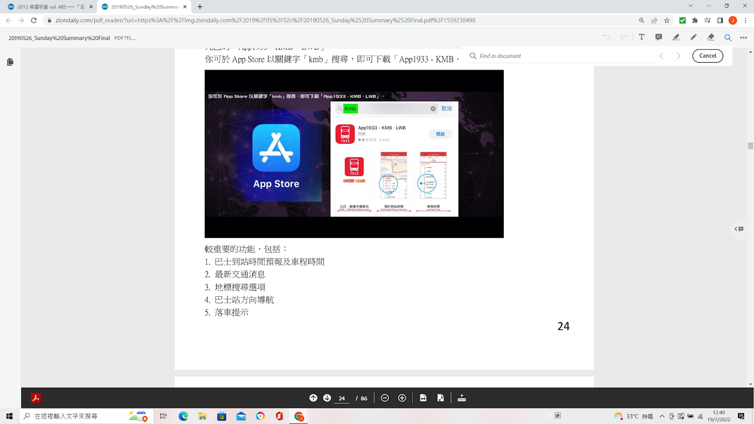Show hidden system tray icons
Screen dimensions: 754x424
662,416
